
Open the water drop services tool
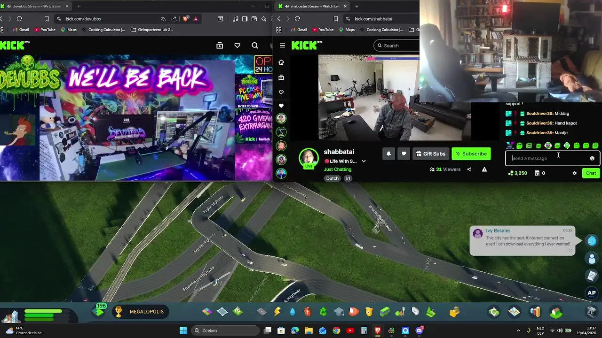click(x=293, y=312)
